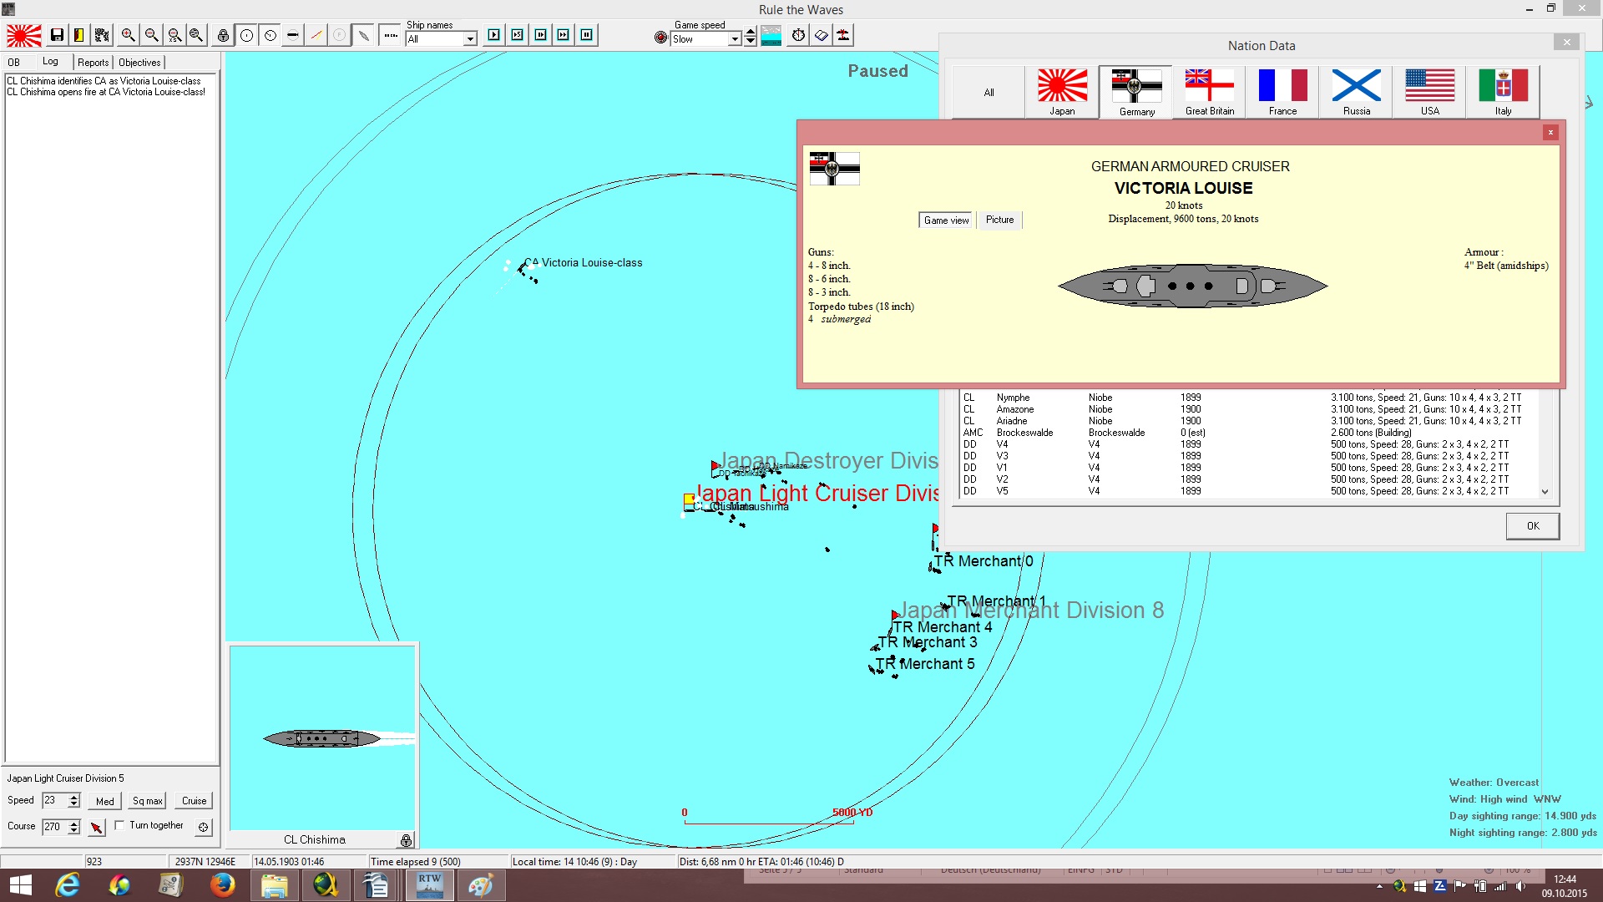Select the Great Britain nation tab
The image size is (1603, 902).
1209,92
